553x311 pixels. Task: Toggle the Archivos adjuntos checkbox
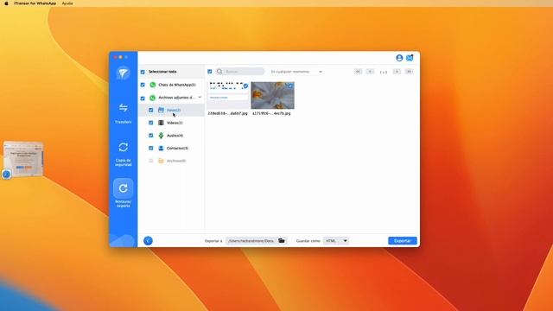click(x=143, y=98)
